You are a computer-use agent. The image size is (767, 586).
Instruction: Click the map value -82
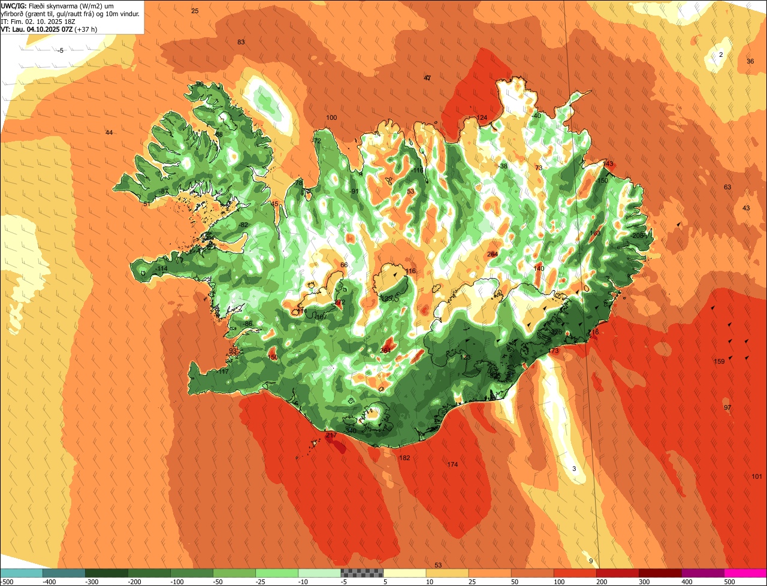click(243, 225)
